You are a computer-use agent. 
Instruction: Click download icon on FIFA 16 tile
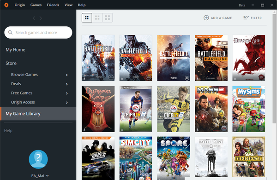tap(122, 129)
